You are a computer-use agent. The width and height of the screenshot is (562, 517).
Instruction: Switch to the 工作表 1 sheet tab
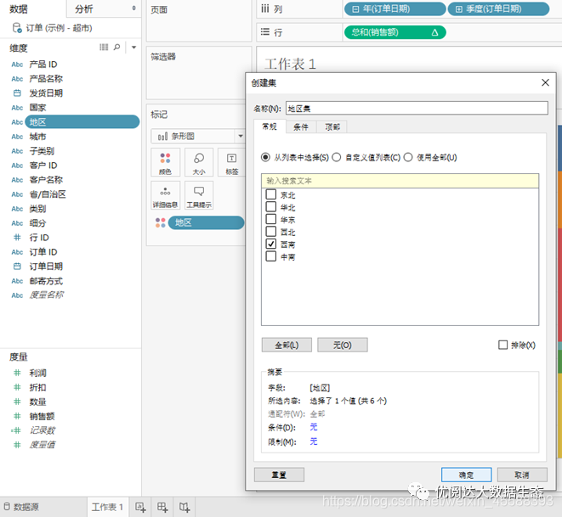(107, 507)
